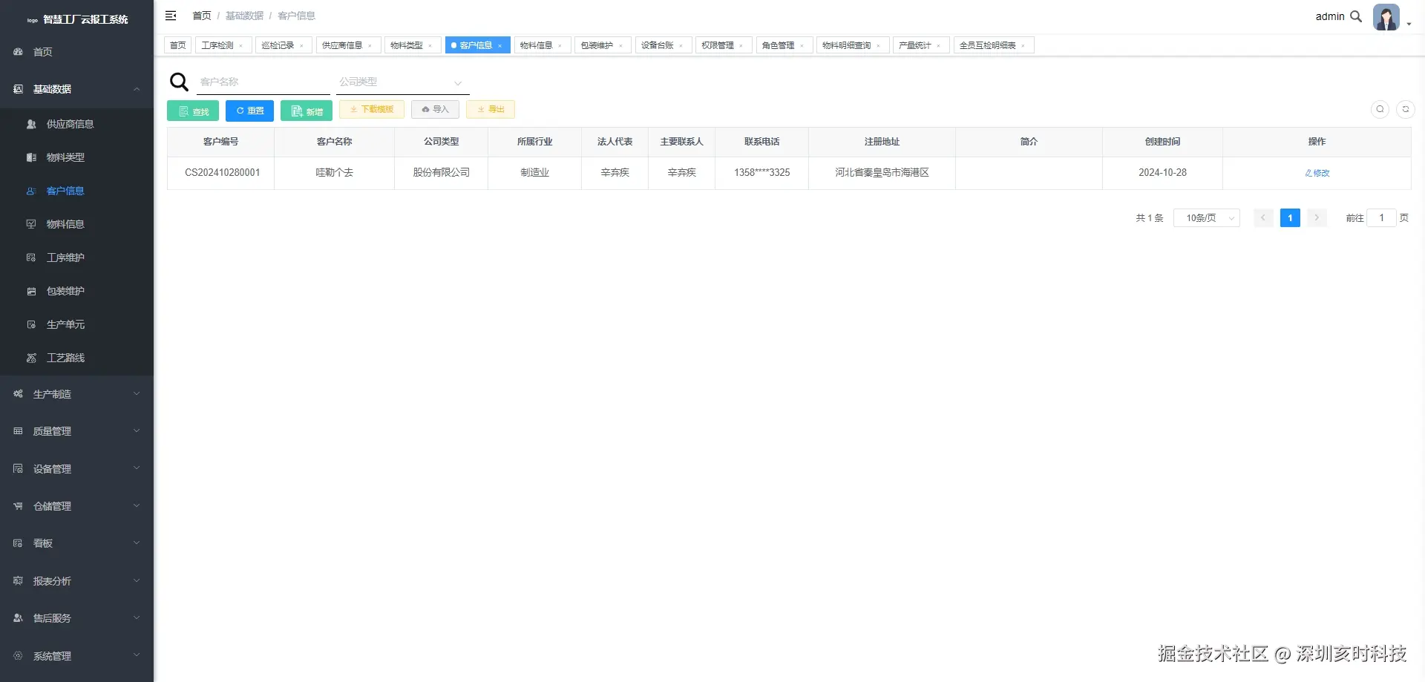Open 生产单元 via its sidebar icon
Image resolution: width=1425 pixels, height=682 pixels.
tap(31, 324)
